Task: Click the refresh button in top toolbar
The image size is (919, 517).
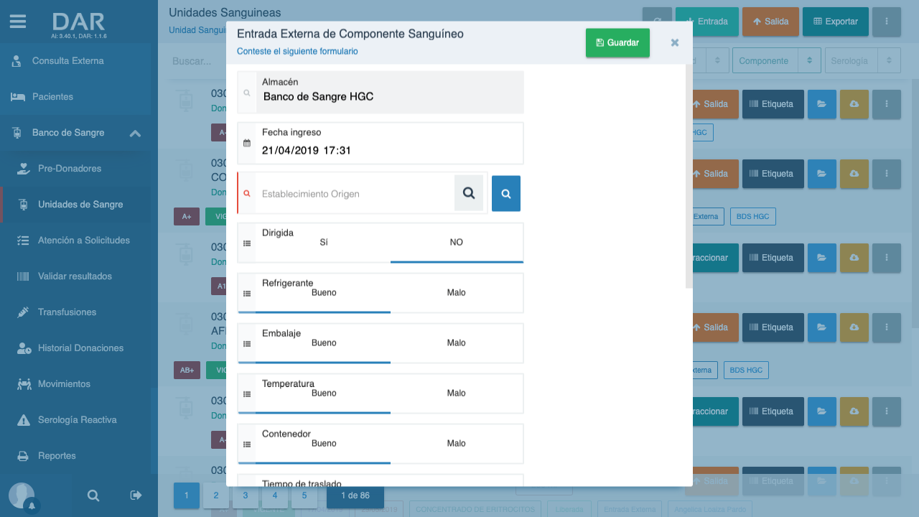Action: tap(657, 22)
